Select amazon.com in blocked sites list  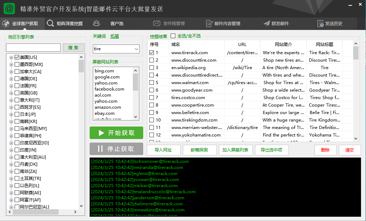[x=107, y=107]
